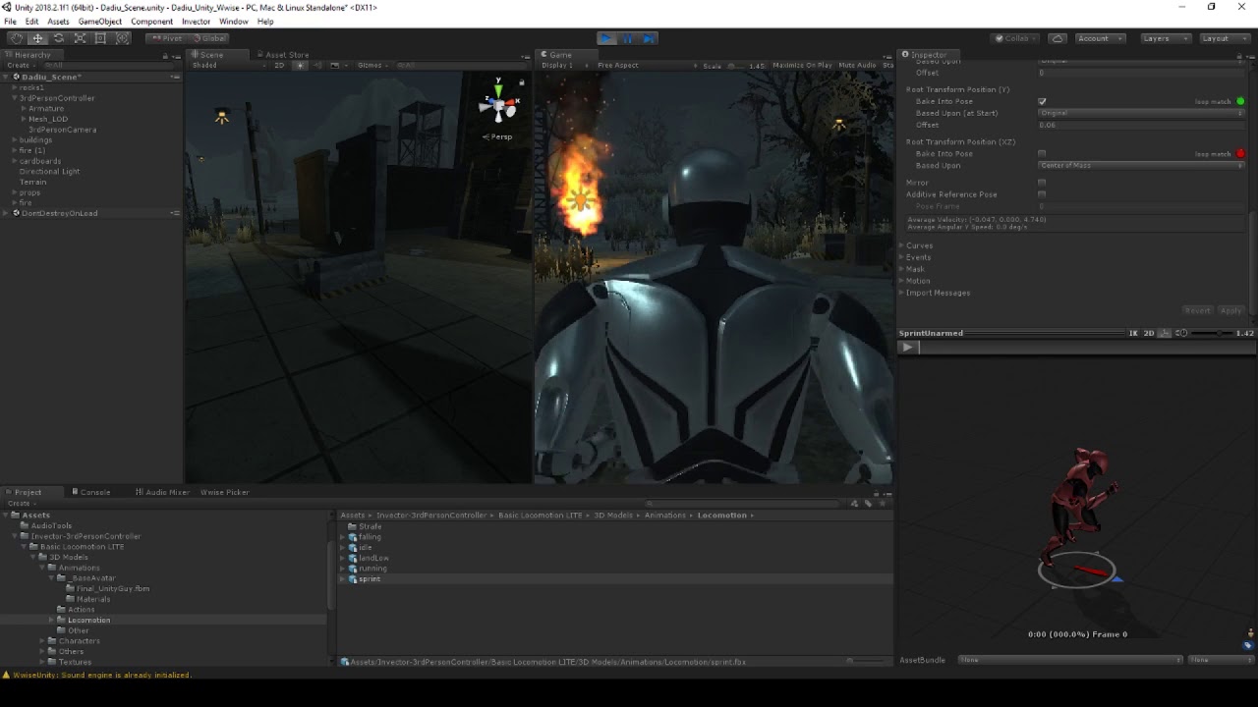Toggle scene audio speaker icon
Viewport: 1258px width, 707px height.
tap(317, 65)
